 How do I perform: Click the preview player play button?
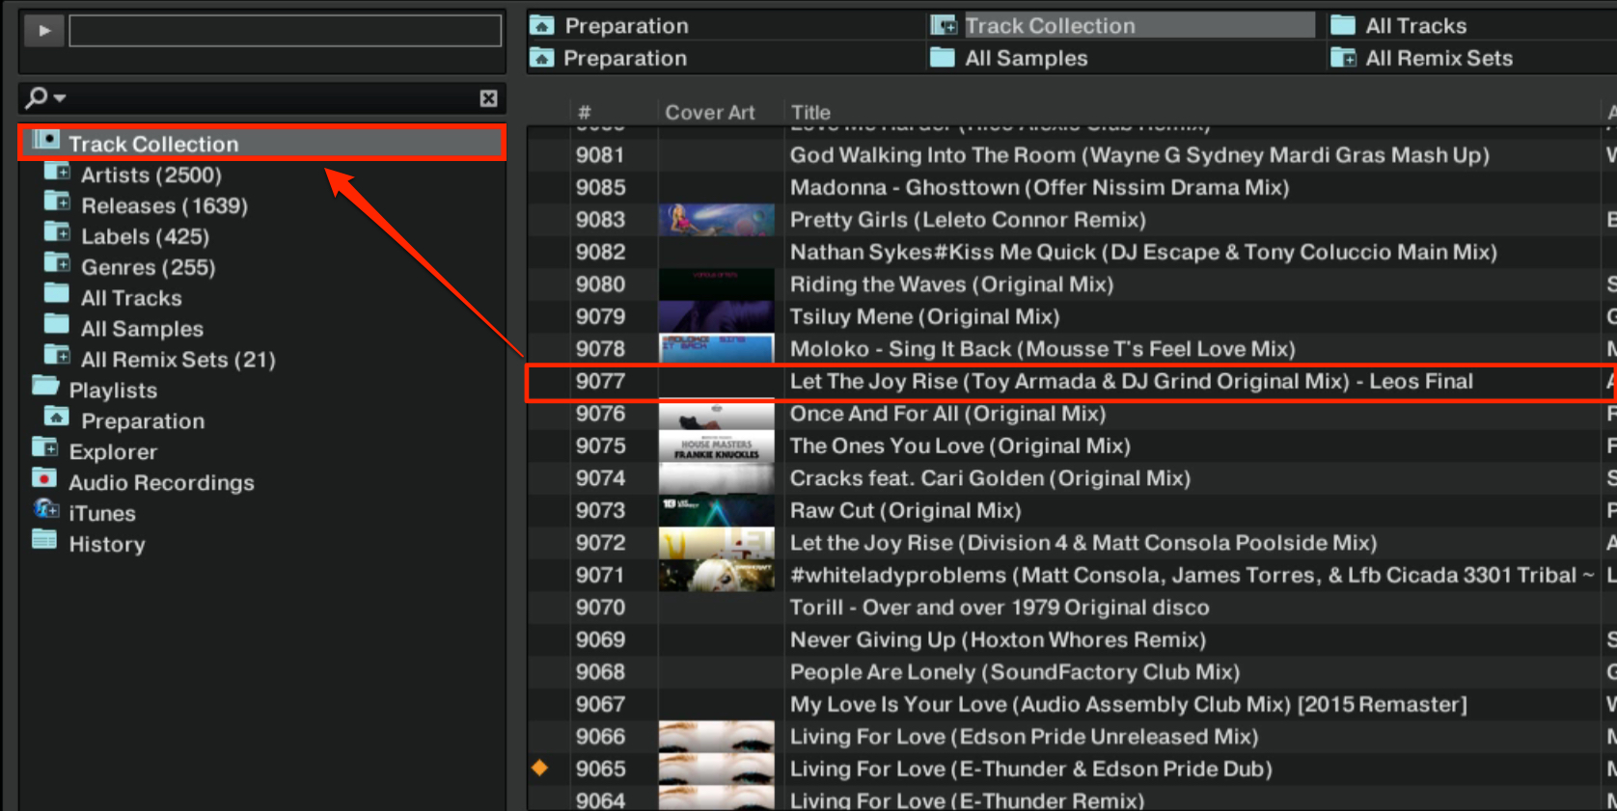[x=44, y=31]
